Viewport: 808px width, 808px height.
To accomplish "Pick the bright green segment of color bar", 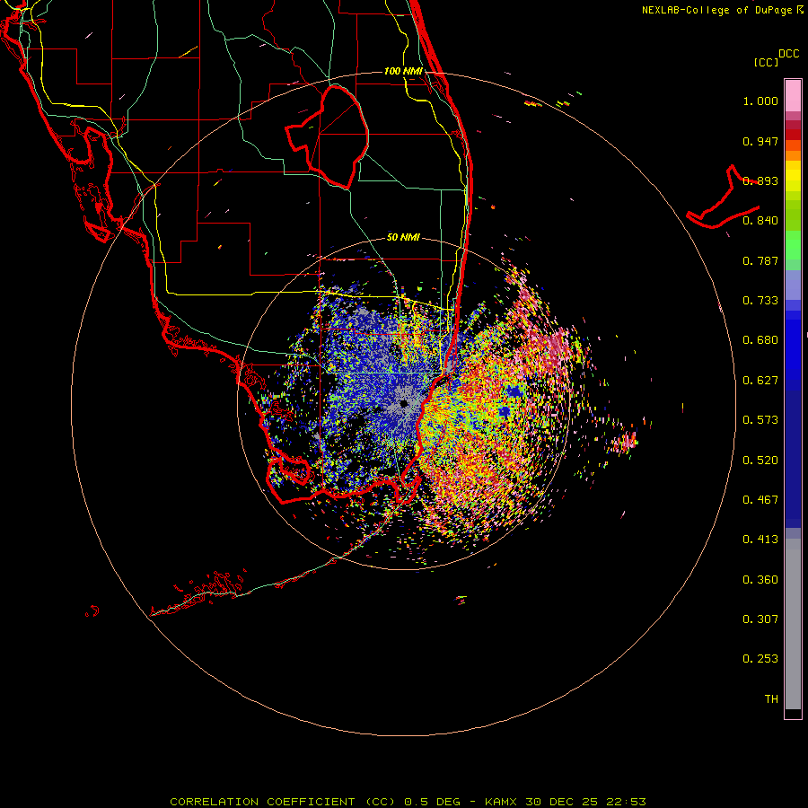I will 793,245.
